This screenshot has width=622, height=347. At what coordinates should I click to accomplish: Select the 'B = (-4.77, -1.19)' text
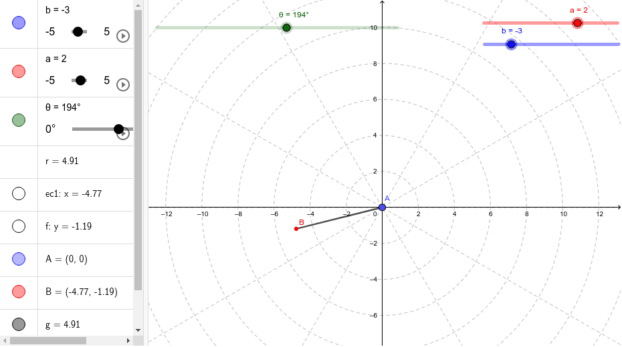(x=82, y=292)
